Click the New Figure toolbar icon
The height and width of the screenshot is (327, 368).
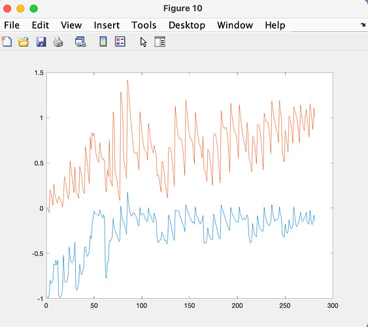pos(7,42)
